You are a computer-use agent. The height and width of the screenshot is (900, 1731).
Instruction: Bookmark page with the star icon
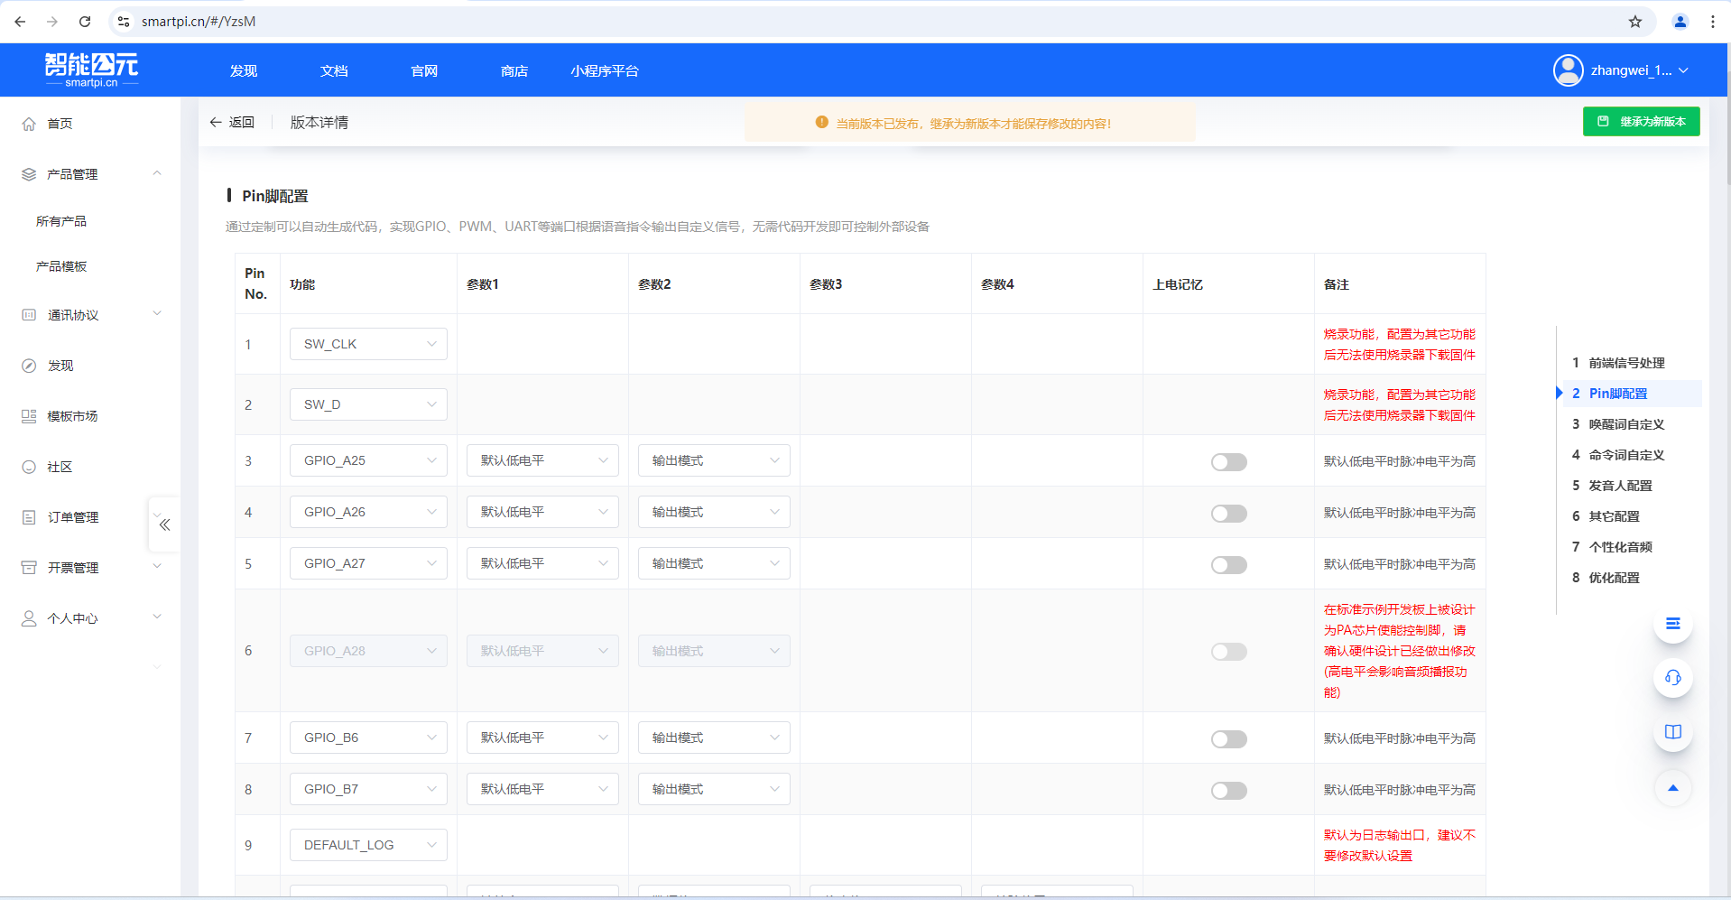coord(1634,22)
